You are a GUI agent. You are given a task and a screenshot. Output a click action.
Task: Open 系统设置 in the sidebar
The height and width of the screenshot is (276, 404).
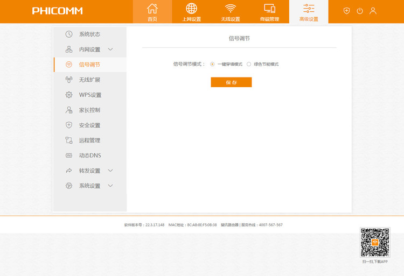(90, 186)
